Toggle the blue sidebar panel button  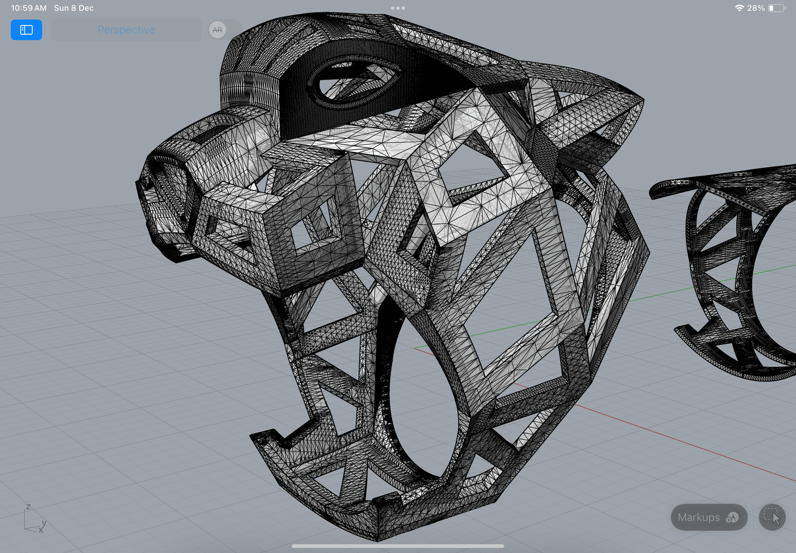[x=26, y=30]
